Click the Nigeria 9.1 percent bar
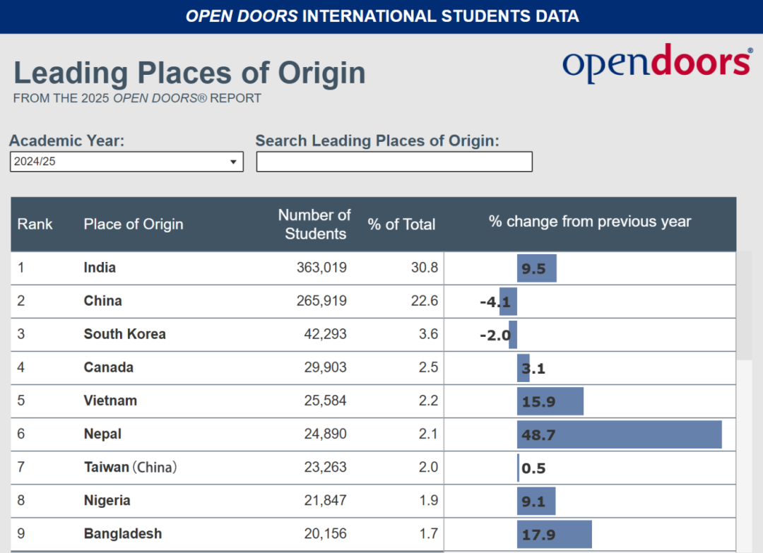This screenshot has width=763, height=553. pyautogui.click(x=536, y=501)
